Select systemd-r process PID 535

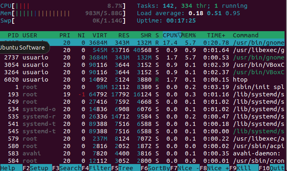point(142,116)
